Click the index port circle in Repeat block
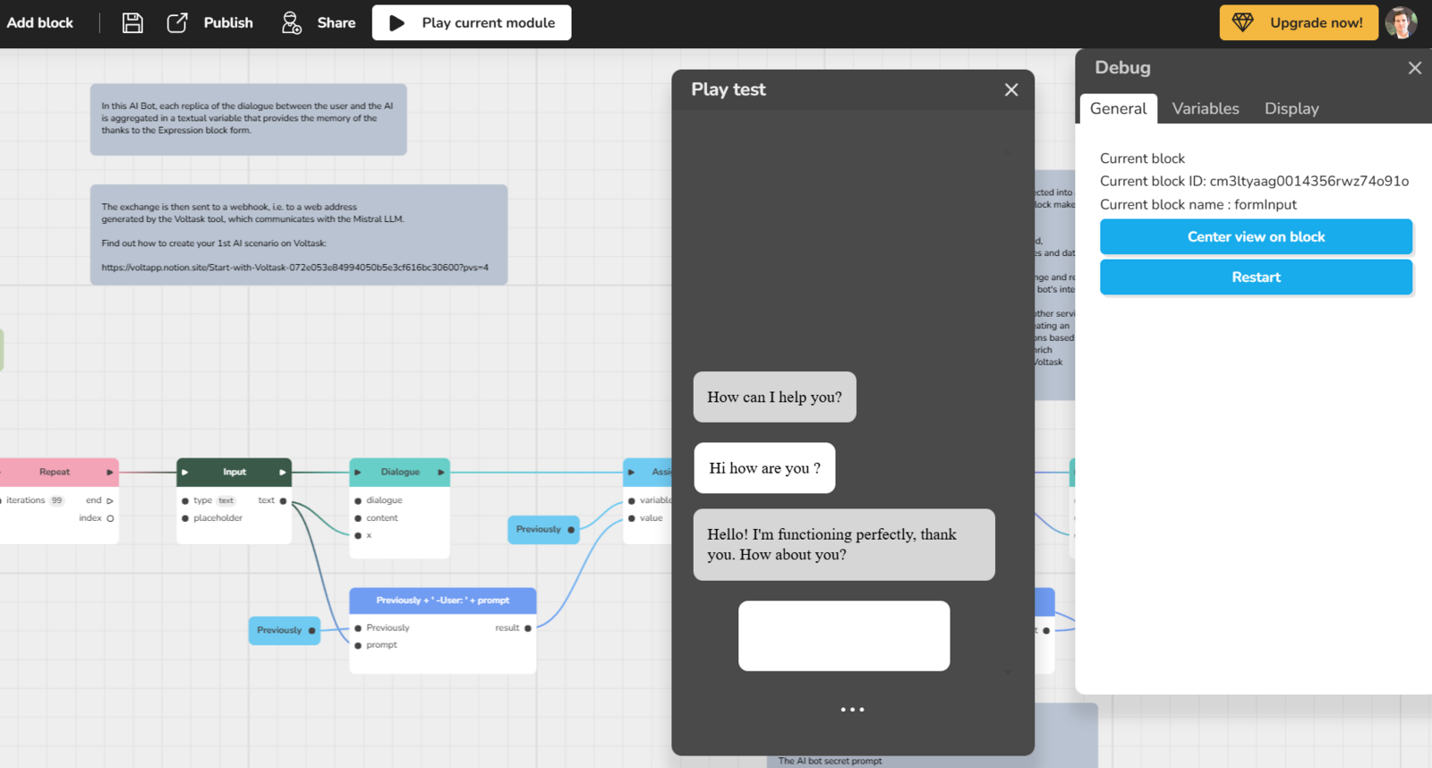 click(110, 518)
